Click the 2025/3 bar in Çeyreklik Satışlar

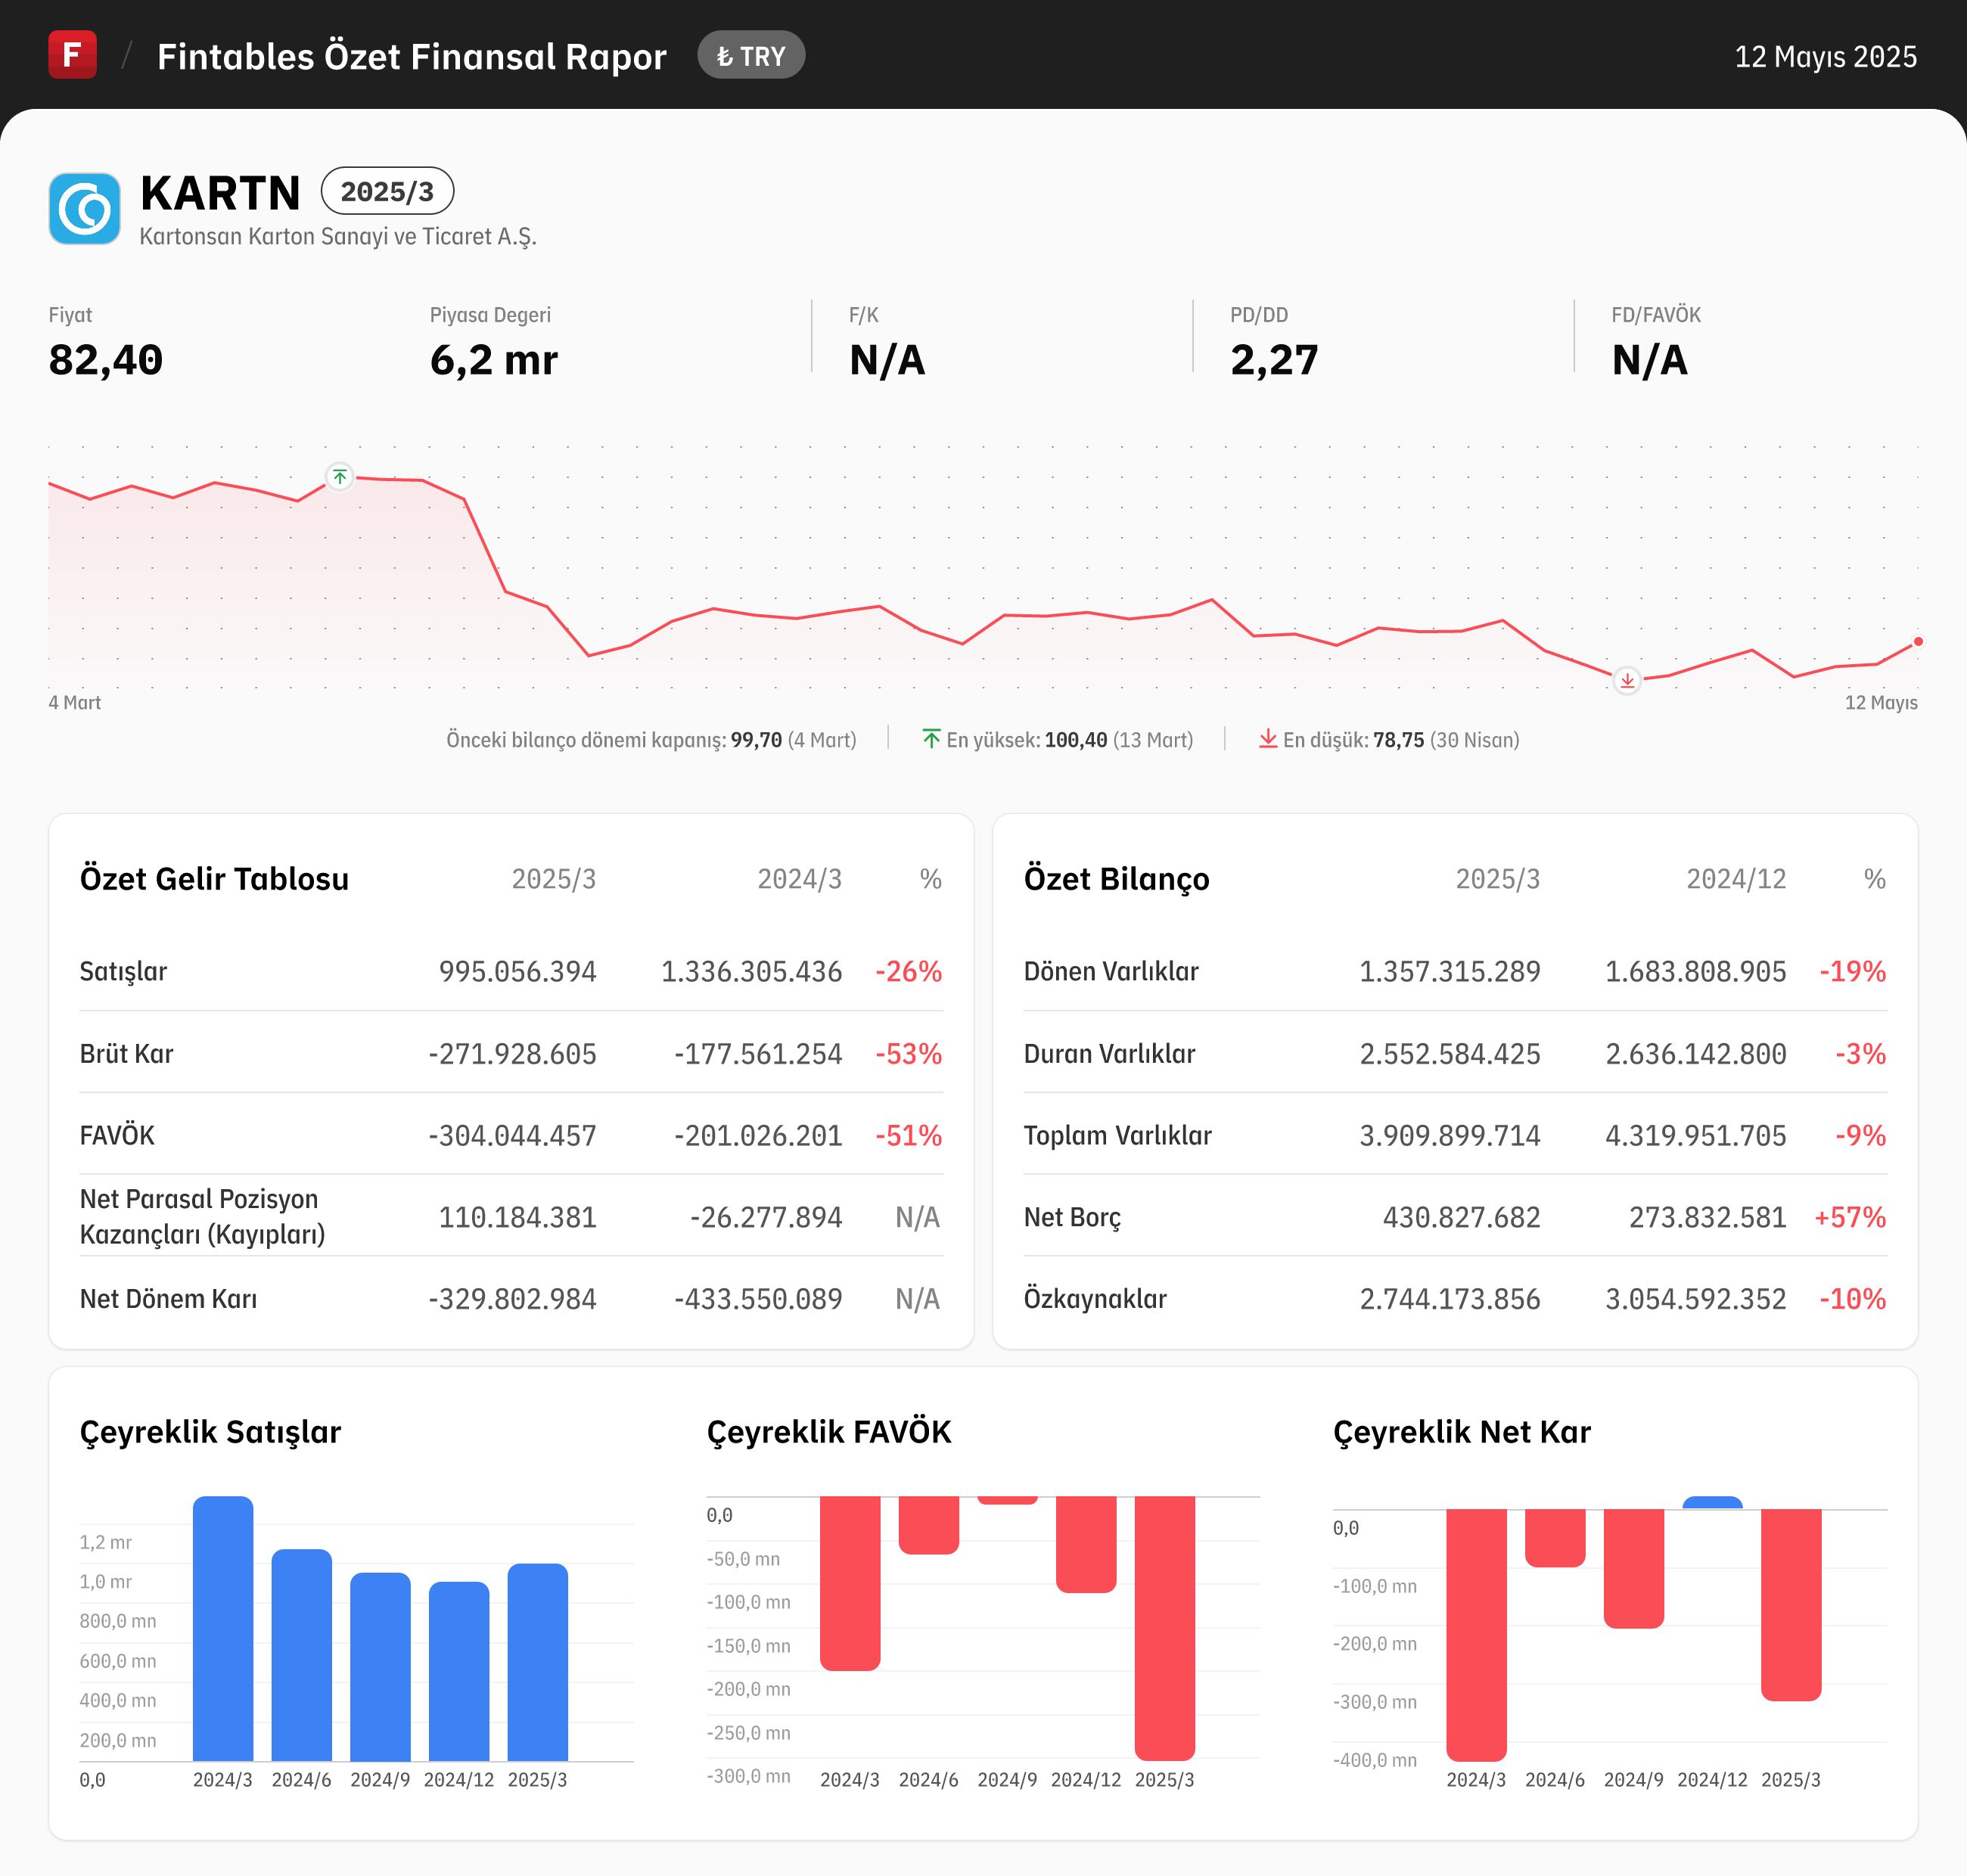[x=537, y=1662]
